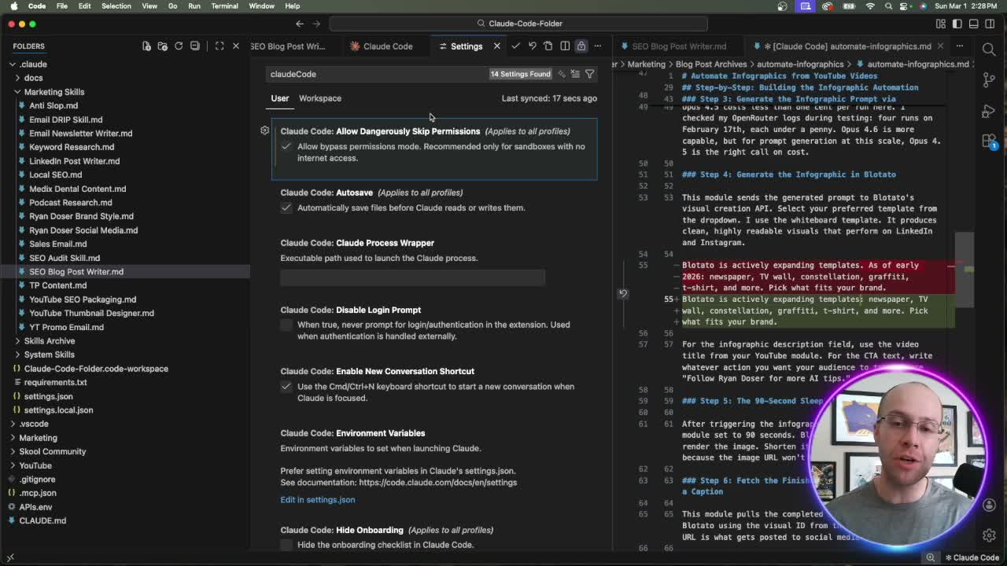Close the Settings tab

pyautogui.click(x=496, y=46)
